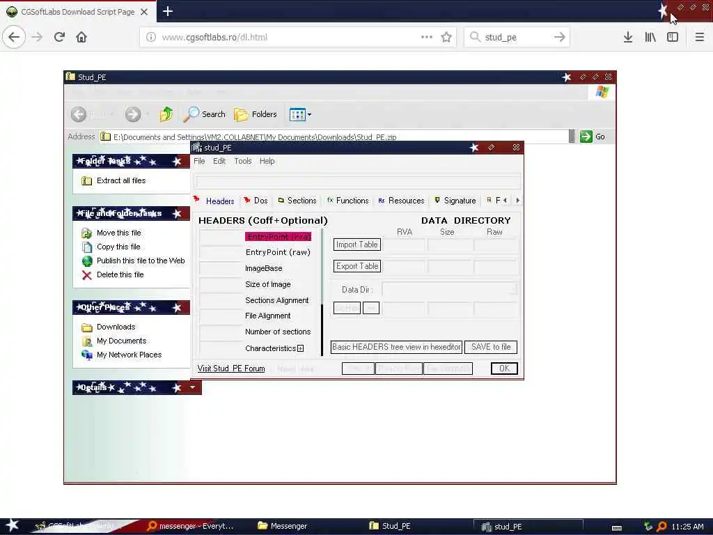Open page actions three-dot menu
The width and height of the screenshot is (713, 535).
[x=427, y=37]
